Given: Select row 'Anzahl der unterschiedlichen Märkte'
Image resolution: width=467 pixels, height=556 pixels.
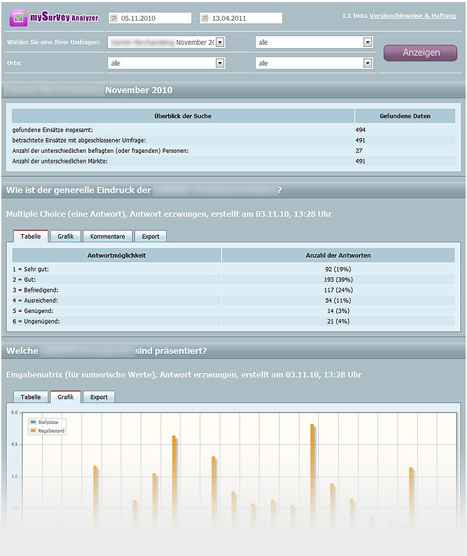Looking at the screenshot, I should (x=233, y=161).
